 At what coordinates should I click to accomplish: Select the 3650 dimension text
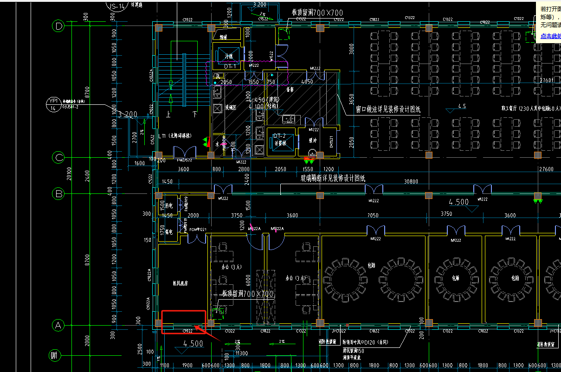pyautogui.click(x=351, y=99)
